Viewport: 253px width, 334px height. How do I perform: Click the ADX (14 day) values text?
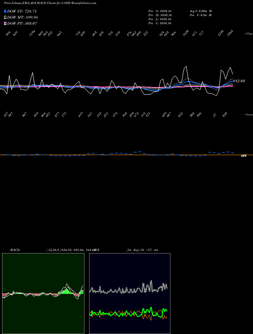pyautogui.click(x=142, y=250)
